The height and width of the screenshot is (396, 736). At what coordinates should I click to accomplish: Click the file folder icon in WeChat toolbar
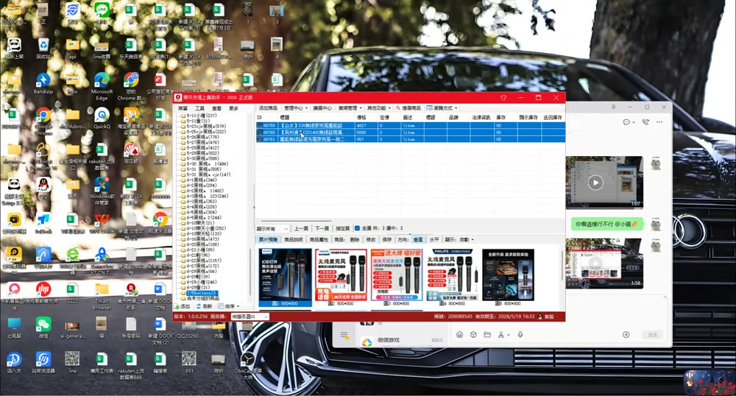click(487, 334)
